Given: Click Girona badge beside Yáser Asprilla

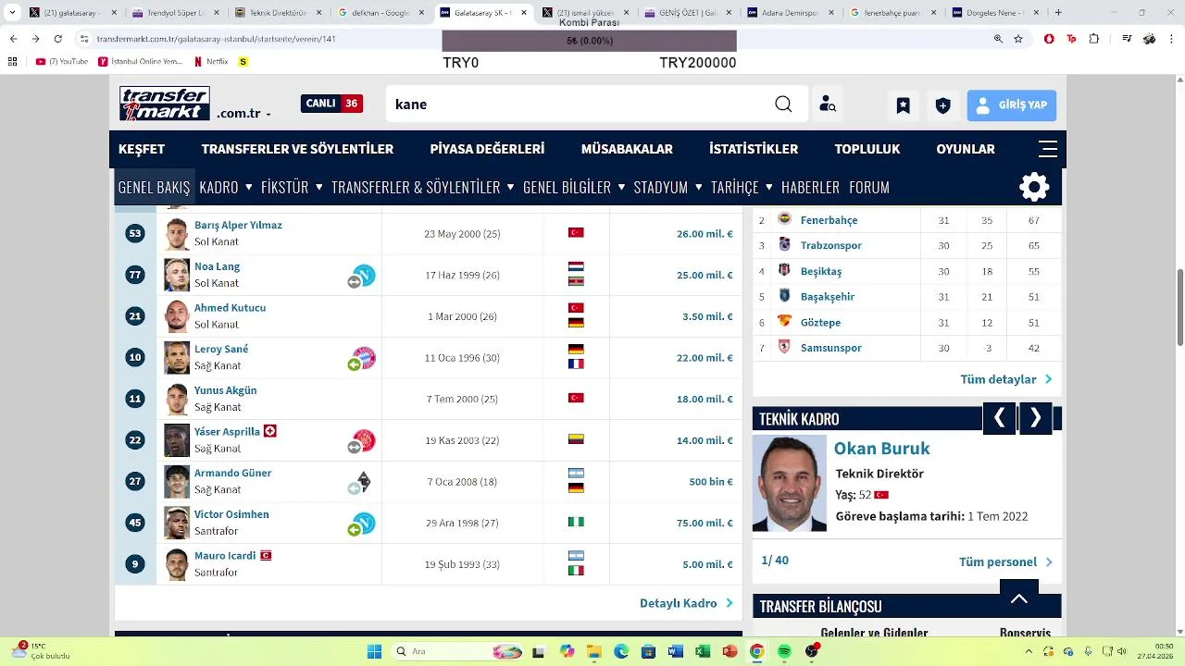Looking at the screenshot, I should coord(364,440).
